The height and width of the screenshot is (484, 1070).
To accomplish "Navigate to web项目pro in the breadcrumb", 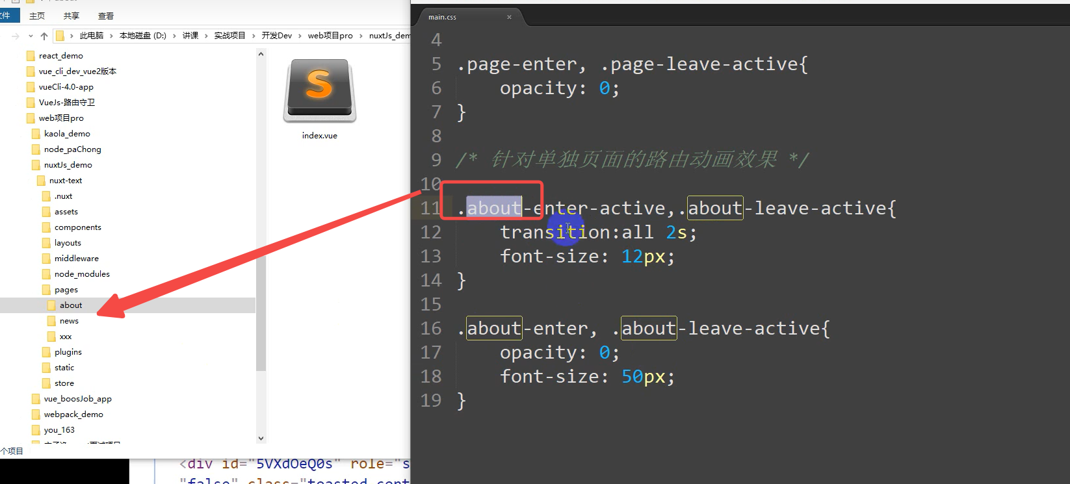I will pos(330,36).
